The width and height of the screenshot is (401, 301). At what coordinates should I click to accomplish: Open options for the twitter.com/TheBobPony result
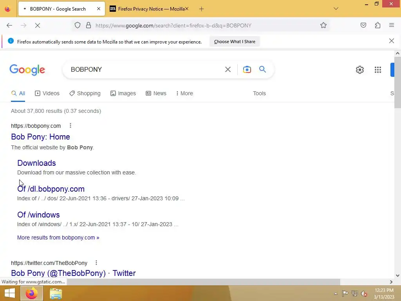96,263
